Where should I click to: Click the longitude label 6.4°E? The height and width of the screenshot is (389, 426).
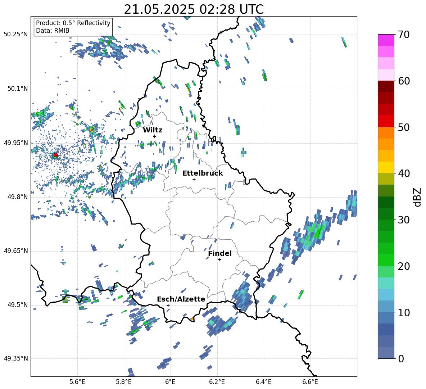click(x=263, y=382)
